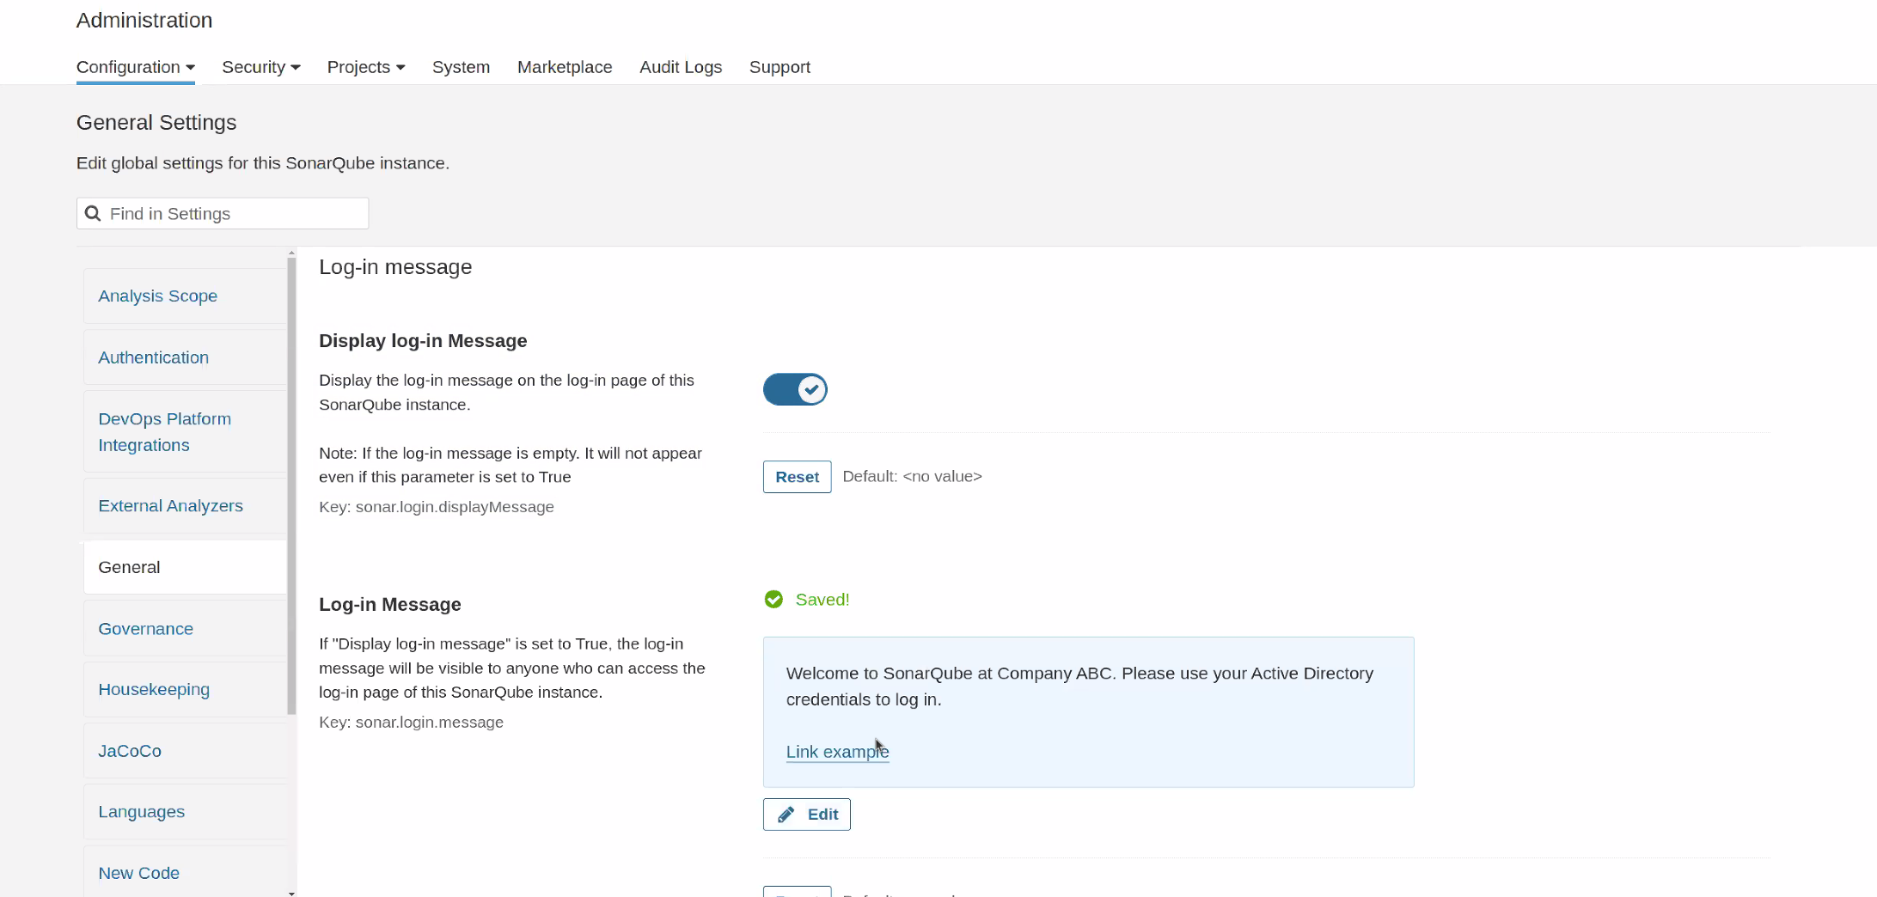Click the sidebar scrollbar down arrow

pos(291,893)
